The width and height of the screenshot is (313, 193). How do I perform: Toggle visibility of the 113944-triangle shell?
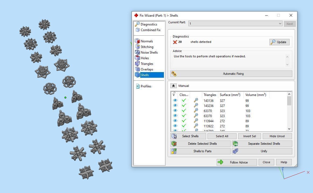[x=175, y=121]
